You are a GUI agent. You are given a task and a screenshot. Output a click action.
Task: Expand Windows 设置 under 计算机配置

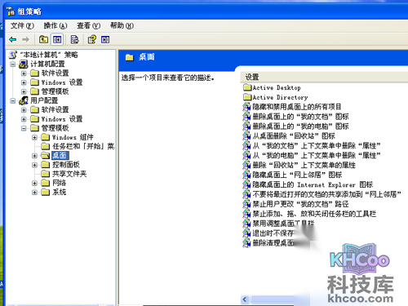24,82
